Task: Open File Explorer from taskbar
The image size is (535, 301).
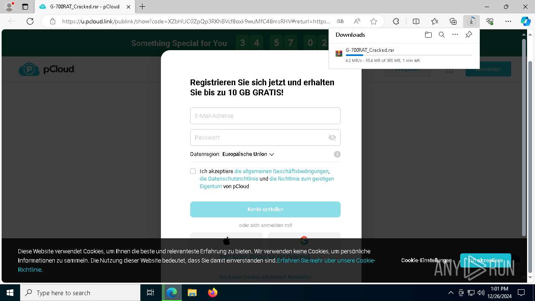Action: 192,293
